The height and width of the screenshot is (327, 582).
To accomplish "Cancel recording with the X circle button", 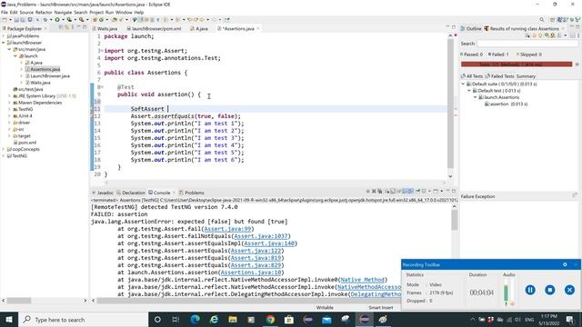I will pyautogui.click(x=569, y=290).
